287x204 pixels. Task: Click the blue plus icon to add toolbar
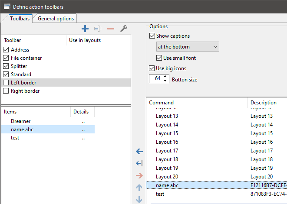(x=85, y=29)
